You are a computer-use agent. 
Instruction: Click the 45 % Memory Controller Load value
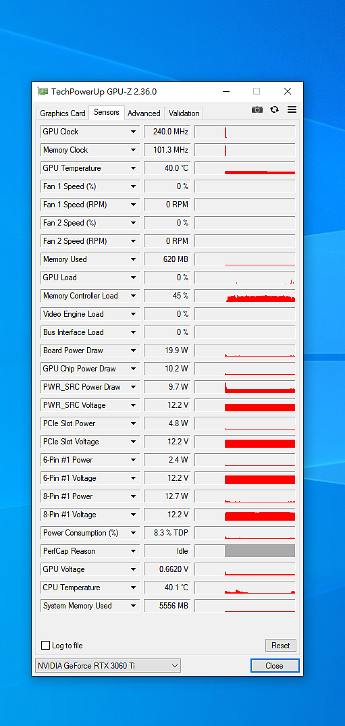(x=167, y=296)
